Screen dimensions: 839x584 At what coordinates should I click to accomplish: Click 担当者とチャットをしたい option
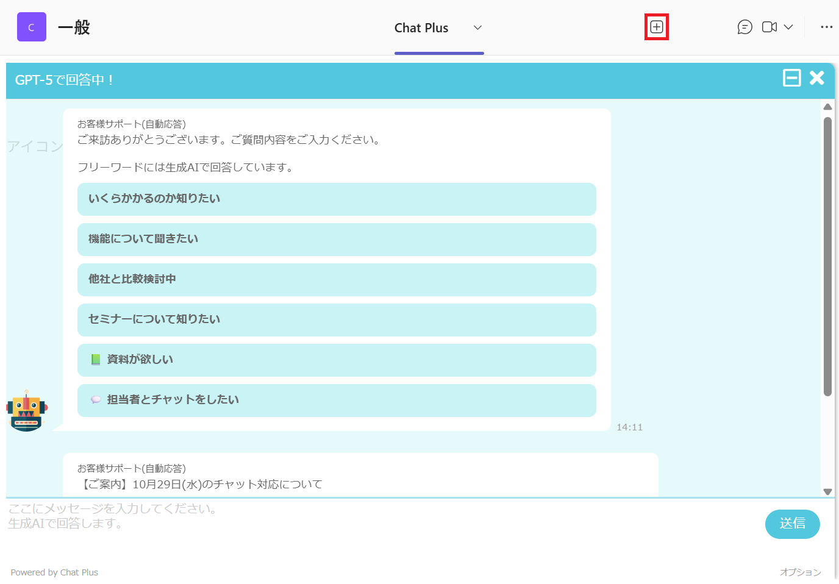click(337, 400)
